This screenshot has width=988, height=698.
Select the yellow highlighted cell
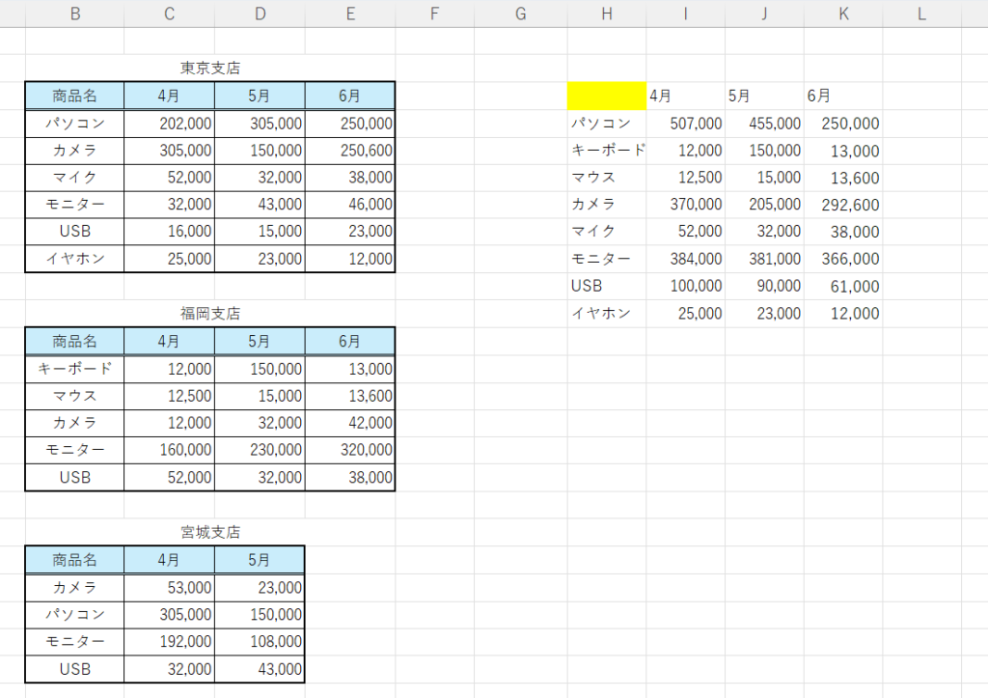point(607,96)
